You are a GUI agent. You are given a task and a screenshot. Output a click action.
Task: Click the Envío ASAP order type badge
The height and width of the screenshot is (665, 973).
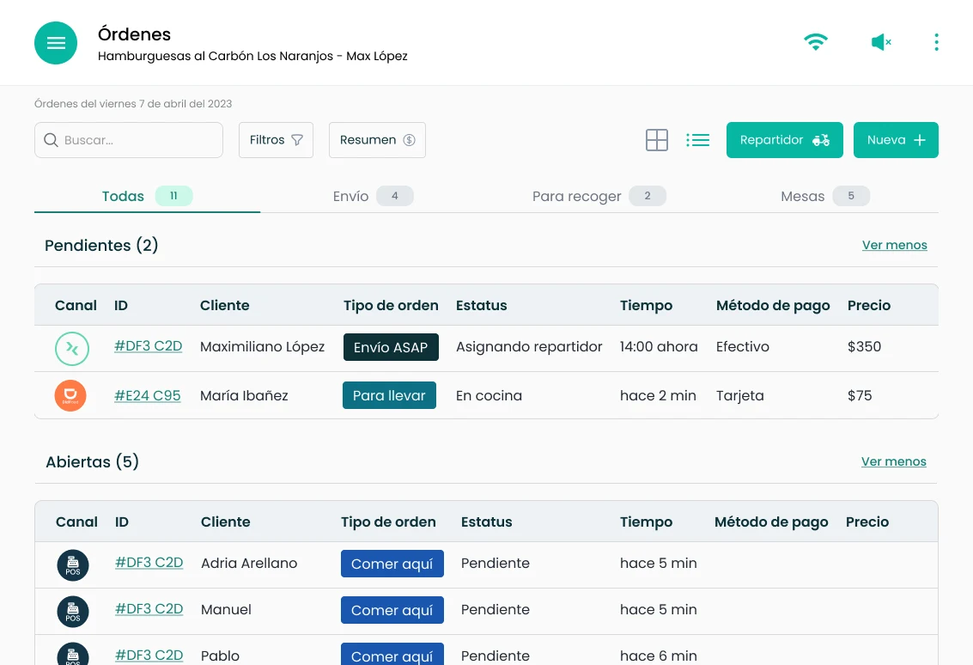391,347
